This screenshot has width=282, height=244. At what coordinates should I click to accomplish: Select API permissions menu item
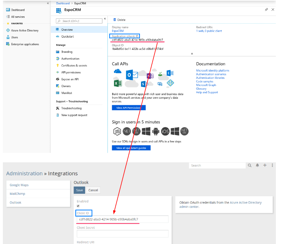point(71,72)
